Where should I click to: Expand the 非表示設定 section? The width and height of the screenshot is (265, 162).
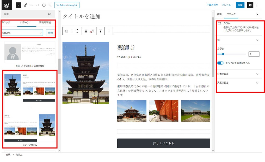(x=257, y=74)
